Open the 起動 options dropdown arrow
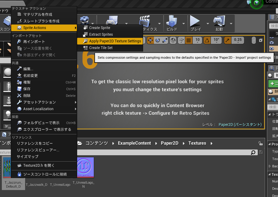This screenshot has height=197, width=278. tap(231, 24)
